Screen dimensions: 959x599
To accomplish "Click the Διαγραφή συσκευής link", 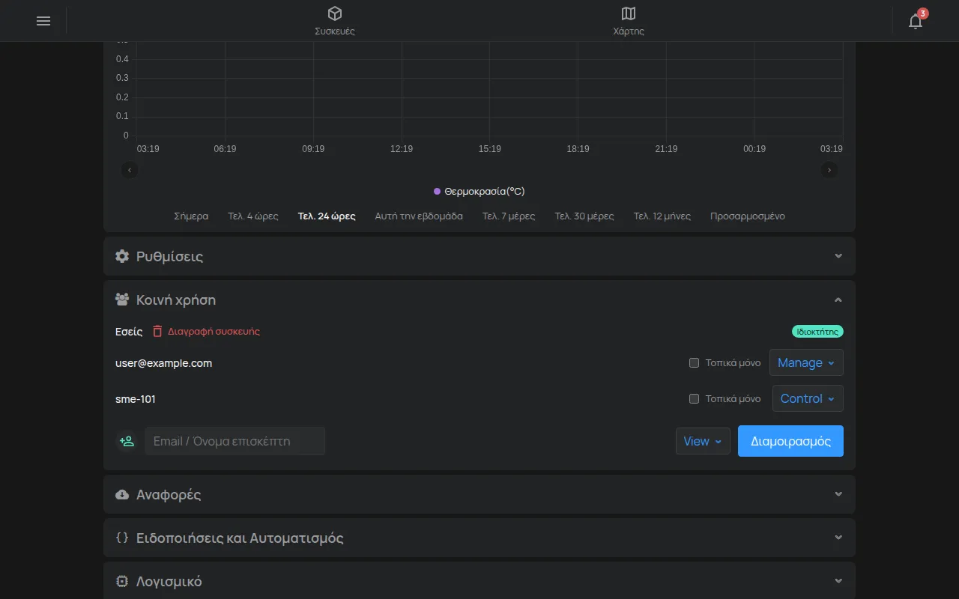I will pyautogui.click(x=214, y=331).
